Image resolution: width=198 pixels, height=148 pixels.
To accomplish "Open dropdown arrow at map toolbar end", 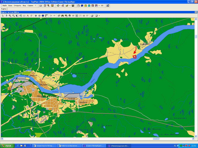I will pos(99,15).
